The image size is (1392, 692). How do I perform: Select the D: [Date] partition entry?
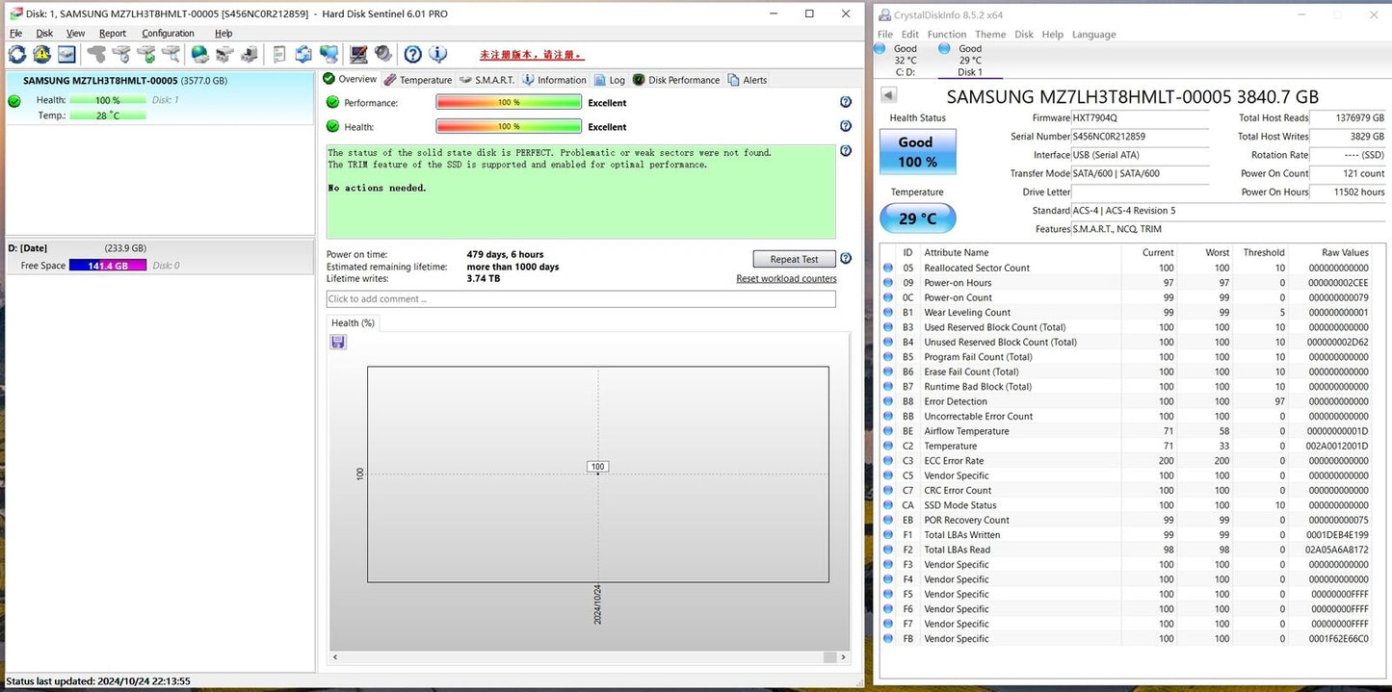[x=160, y=256]
